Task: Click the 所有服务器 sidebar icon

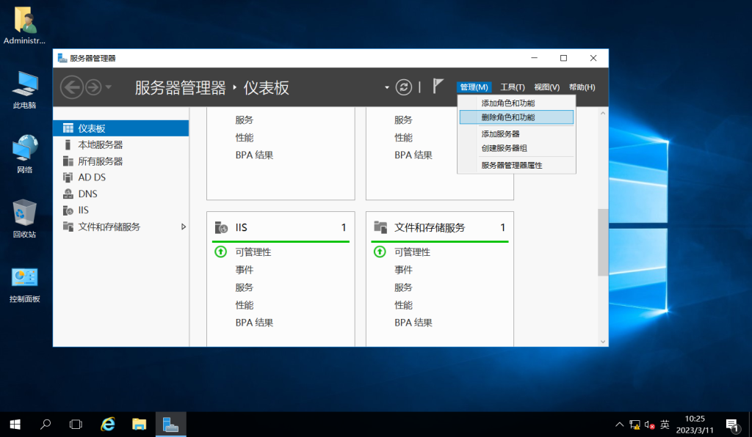Action: tap(68, 161)
